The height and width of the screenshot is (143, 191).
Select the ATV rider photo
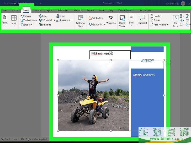click(93, 95)
